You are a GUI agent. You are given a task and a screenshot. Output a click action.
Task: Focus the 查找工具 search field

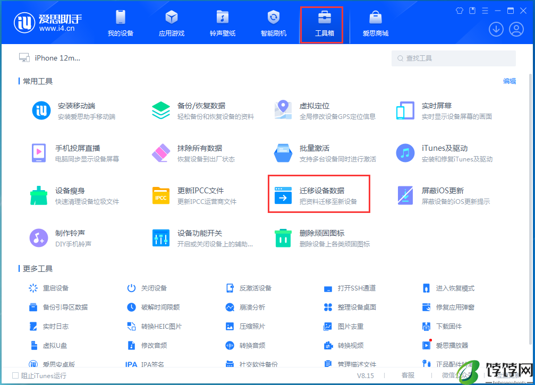click(454, 58)
